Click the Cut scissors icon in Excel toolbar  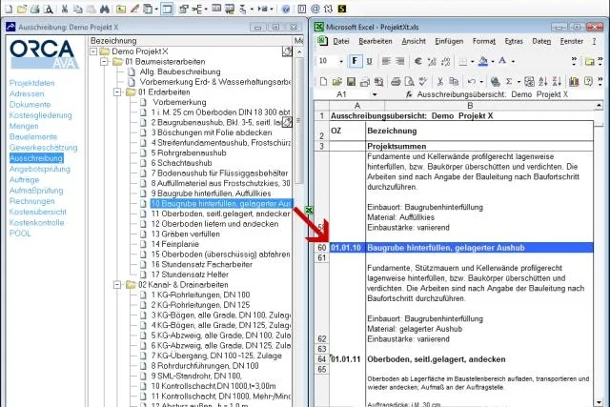[440, 81]
